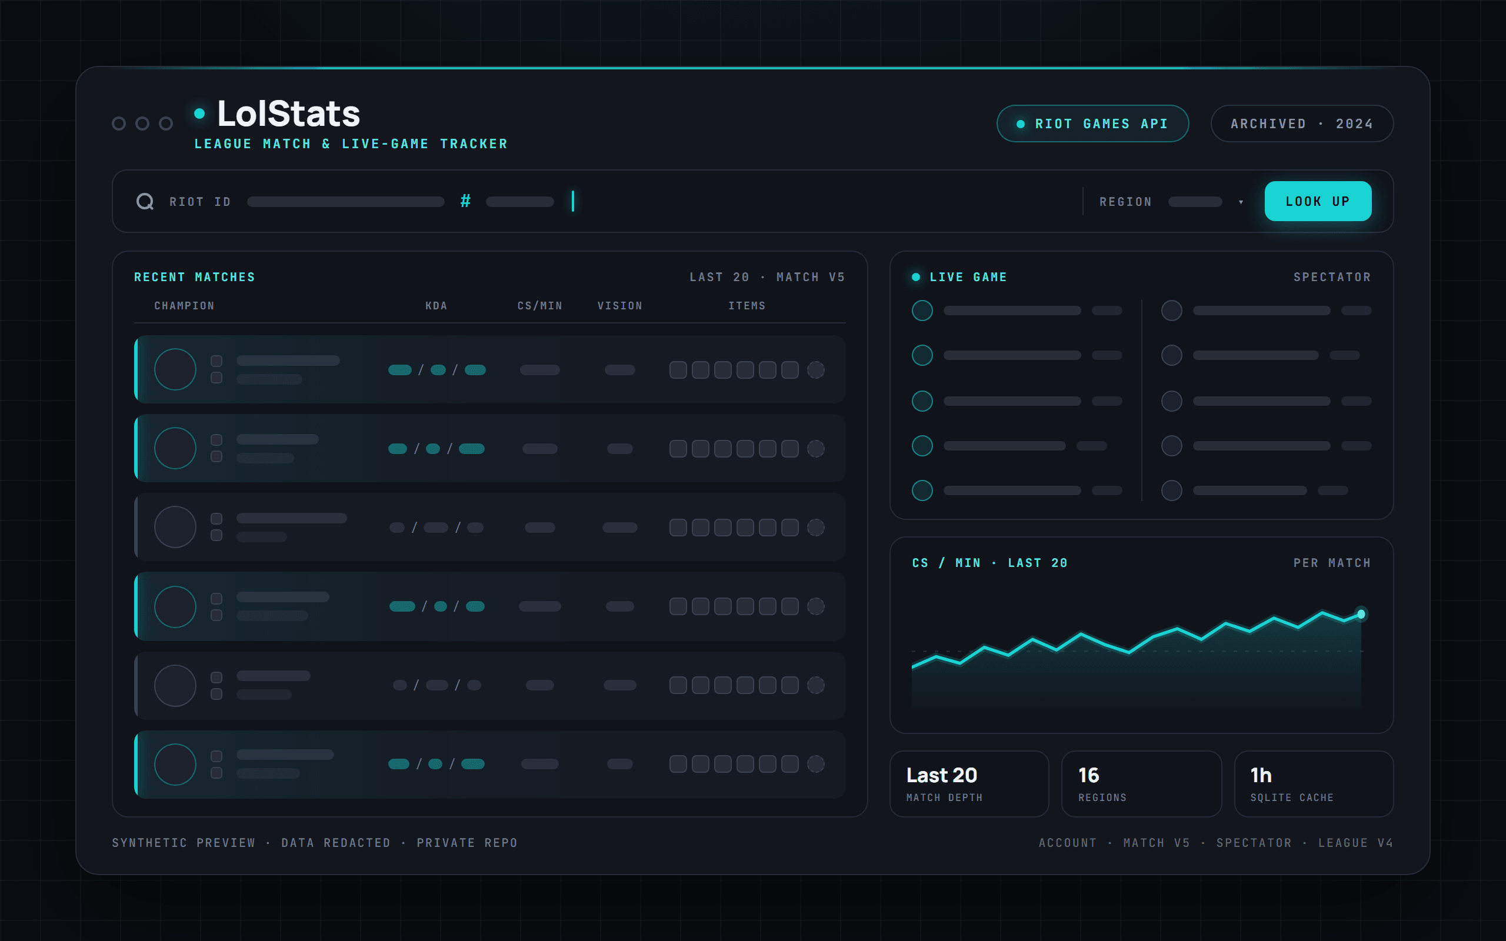The width and height of the screenshot is (1506, 941).
Task: Click the KDA value in the first match row
Action: click(x=437, y=370)
